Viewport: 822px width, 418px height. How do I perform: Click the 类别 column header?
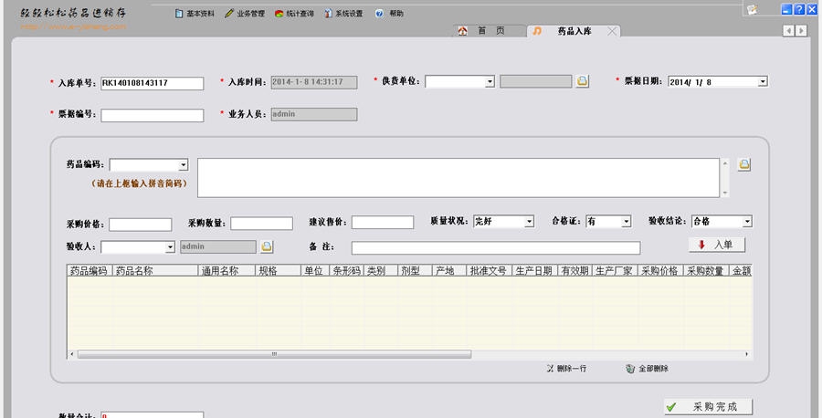click(381, 271)
